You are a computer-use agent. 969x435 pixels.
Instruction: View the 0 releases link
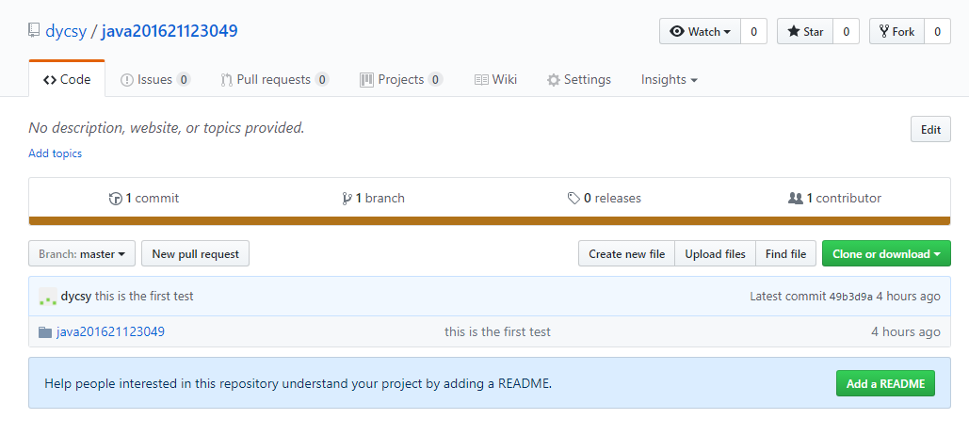coord(605,199)
